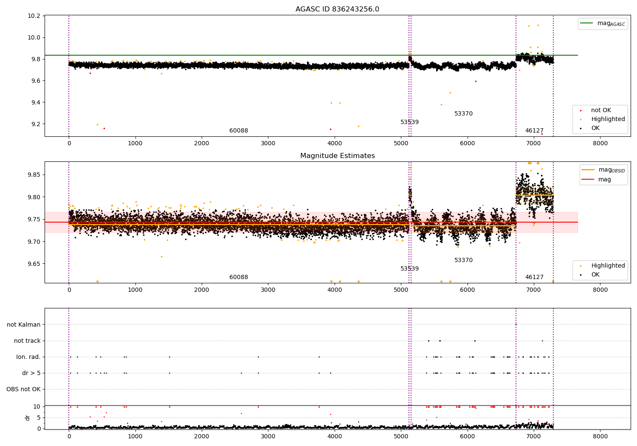The width and height of the screenshot is (637, 446).
Task: Click the "Magnitude Estimates" plot title
Action: click(337, 156)
